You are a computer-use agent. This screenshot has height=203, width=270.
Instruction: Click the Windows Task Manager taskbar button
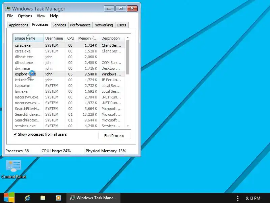point(93,198)
